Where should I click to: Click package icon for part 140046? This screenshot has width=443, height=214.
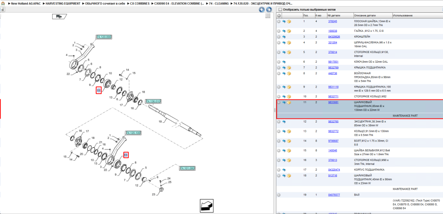[289, 151]
